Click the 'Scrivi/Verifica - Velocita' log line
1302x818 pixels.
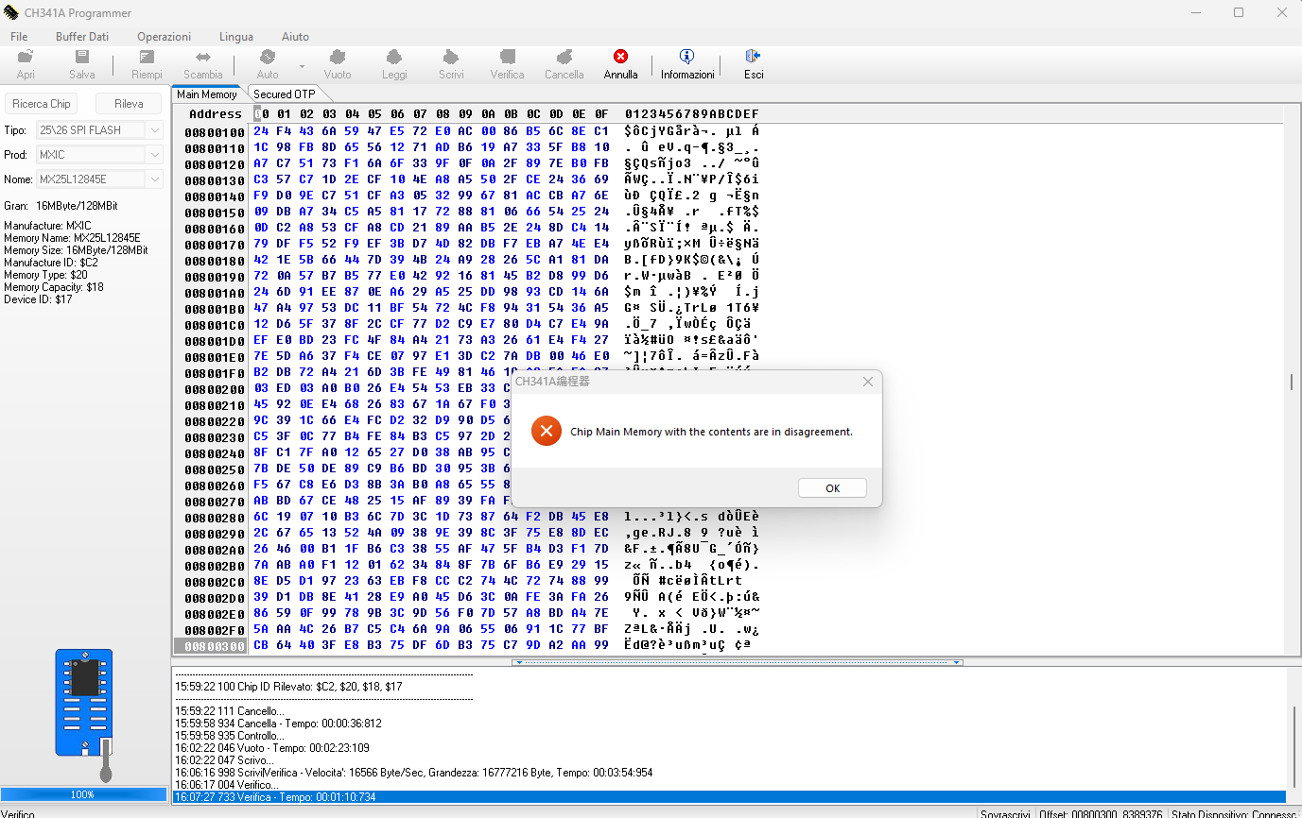(413, 773)
